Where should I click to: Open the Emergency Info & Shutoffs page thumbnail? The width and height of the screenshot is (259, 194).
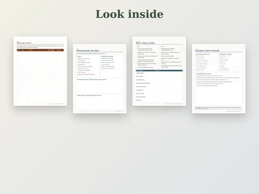pyautogui.click(x=219, y=79)
